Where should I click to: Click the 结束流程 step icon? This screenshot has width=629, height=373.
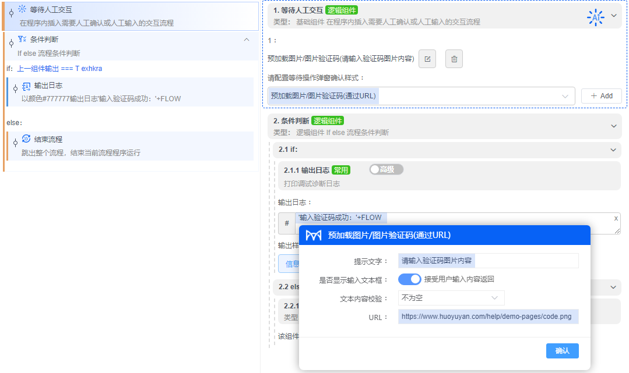[x=26, y=139]
